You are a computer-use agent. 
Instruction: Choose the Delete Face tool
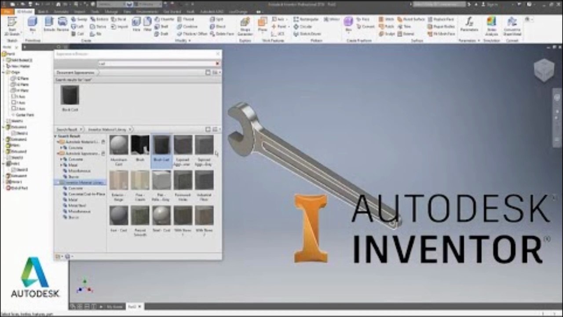click(x=222, y=33)
